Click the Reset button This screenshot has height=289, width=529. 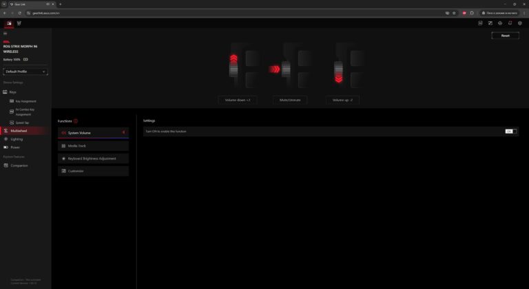click(x=505, y=35)
